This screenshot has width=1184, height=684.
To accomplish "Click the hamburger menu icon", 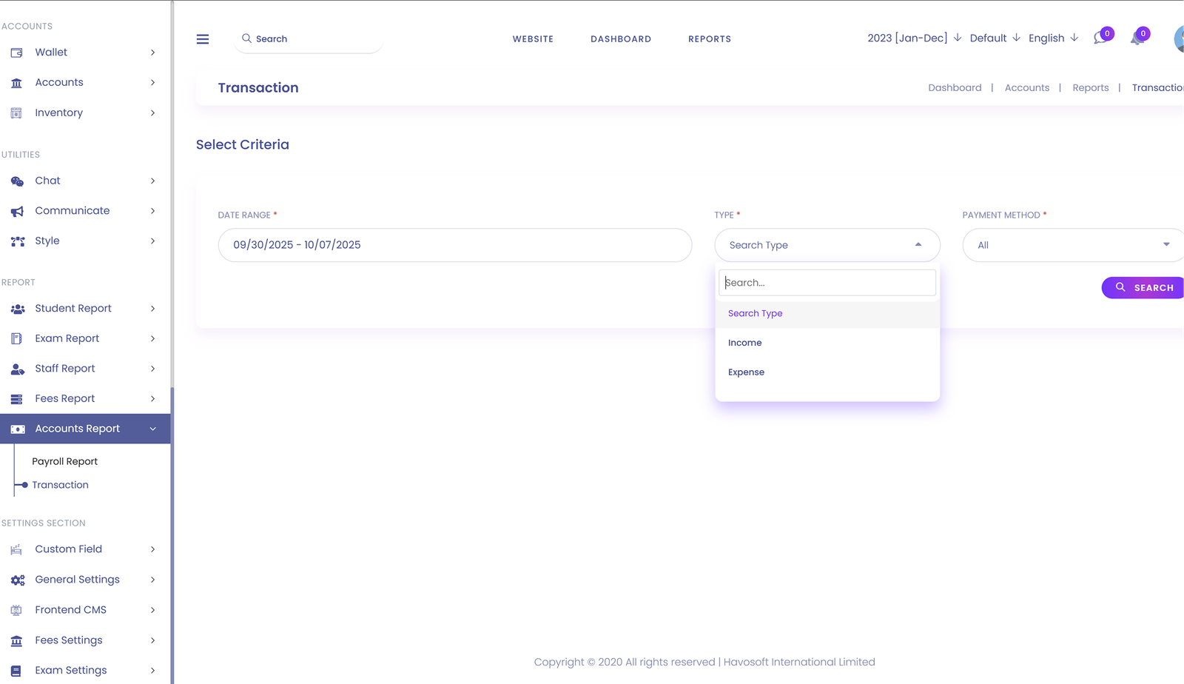I will click(202, 39).
